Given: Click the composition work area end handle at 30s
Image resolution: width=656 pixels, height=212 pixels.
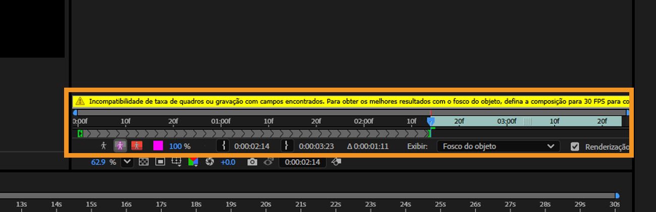Looking at the screenshot, I should tap(617, 195).
